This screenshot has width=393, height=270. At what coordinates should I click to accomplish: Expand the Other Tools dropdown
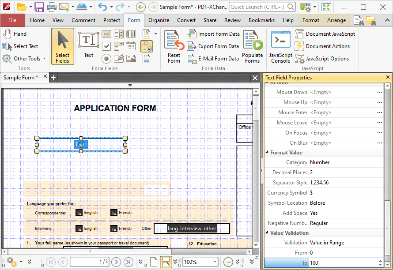(44, 58)
